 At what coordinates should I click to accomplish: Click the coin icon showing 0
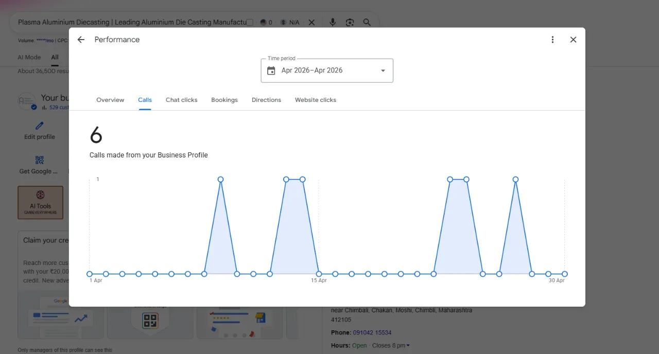click(264, 22)
